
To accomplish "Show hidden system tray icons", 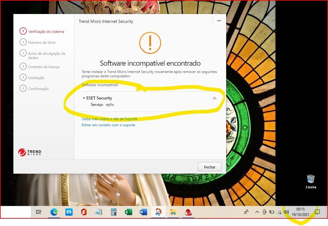I will tap(257, 212).
